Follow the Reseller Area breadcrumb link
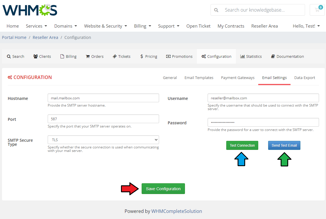This screenshot has height=219, width=326. [45, 37]
